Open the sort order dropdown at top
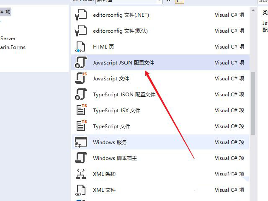This screenshot has height=201, width=268. (x=128, y=1)
